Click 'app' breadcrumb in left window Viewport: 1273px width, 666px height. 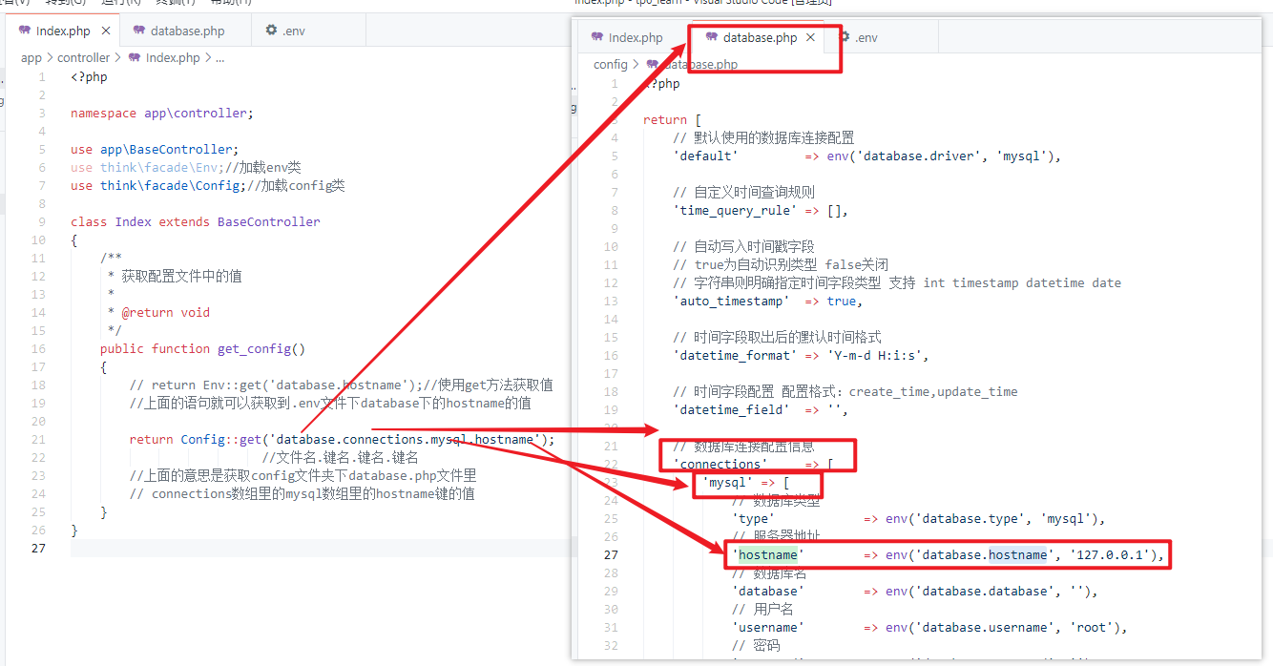coord(31,57)
